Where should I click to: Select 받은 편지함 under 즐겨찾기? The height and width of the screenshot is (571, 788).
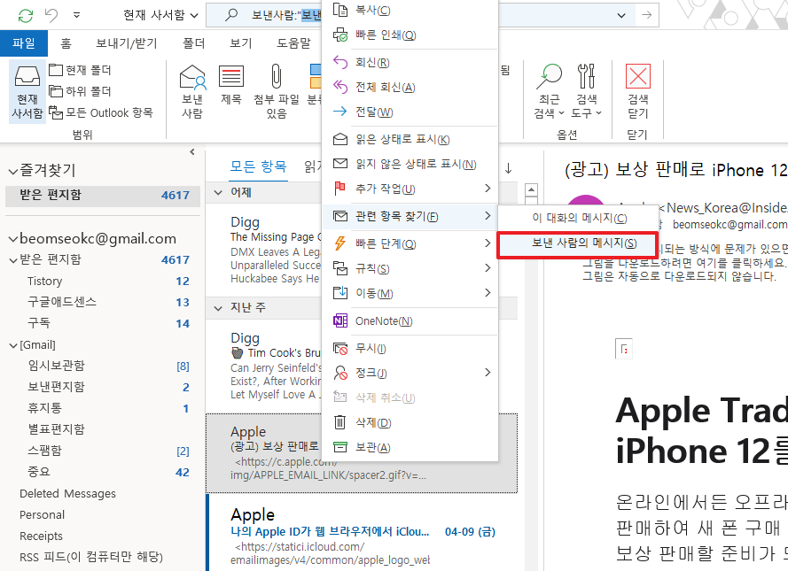pyautogui.click(x=103, y=195)
